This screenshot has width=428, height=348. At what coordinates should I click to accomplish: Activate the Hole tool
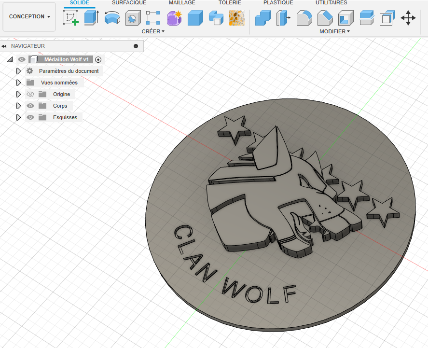click(x=133, y=18)
